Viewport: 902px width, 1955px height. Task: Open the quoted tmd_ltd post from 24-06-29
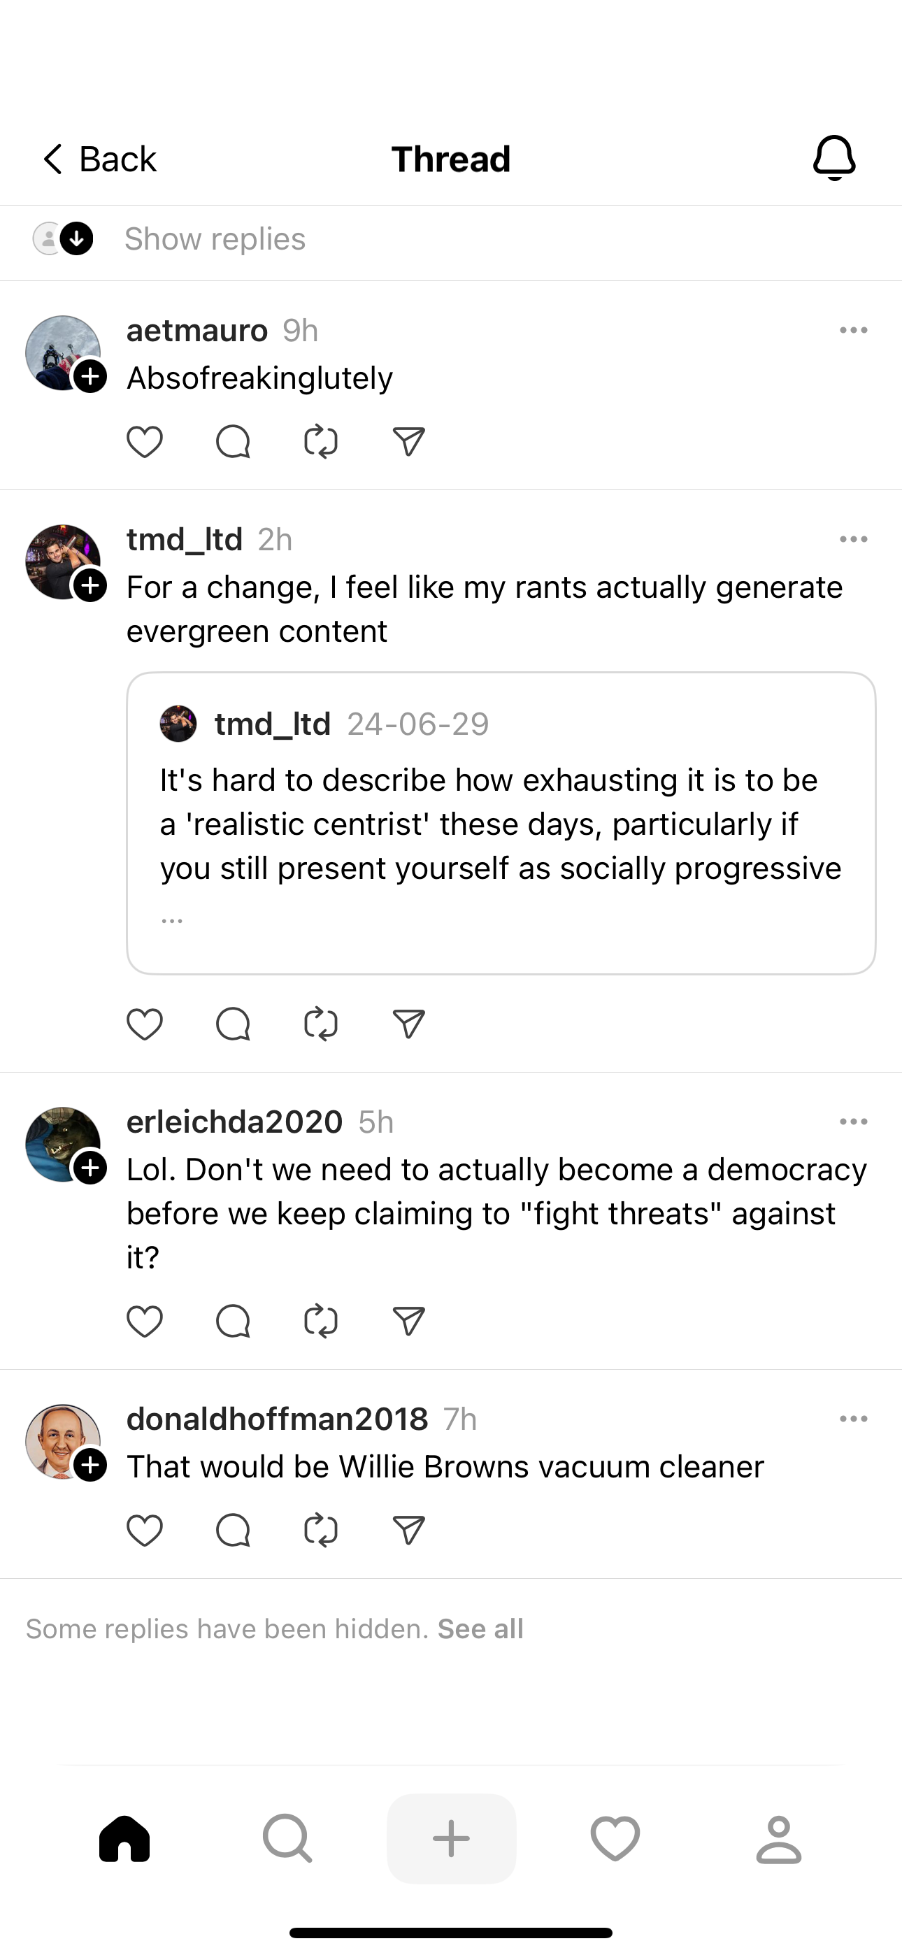[501, 823]
